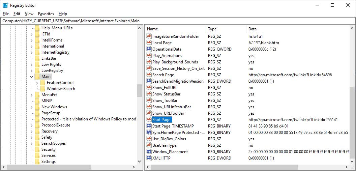Click the binary icon beside SyncHomePage Protected

click(149, 132)
